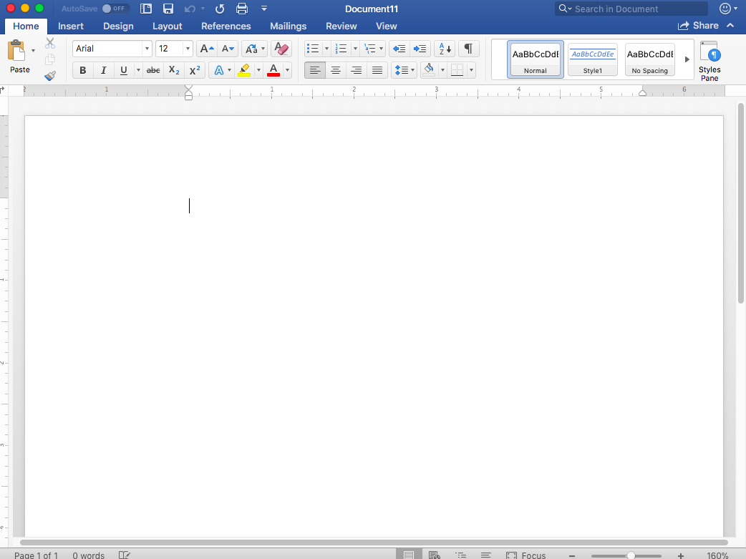Image resolution: width=746 pixels, height=559 pixels.
Task: Switch to the References tab
Action: click(x=226, y=26)
